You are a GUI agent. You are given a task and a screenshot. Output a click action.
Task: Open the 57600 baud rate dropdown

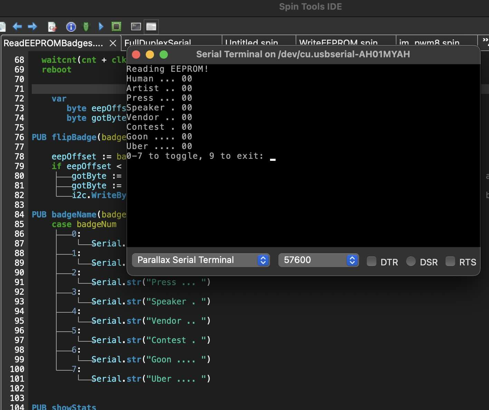point(318,260)
